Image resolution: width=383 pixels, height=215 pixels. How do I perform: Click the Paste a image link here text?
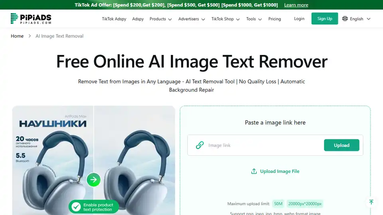click(275, 122)
